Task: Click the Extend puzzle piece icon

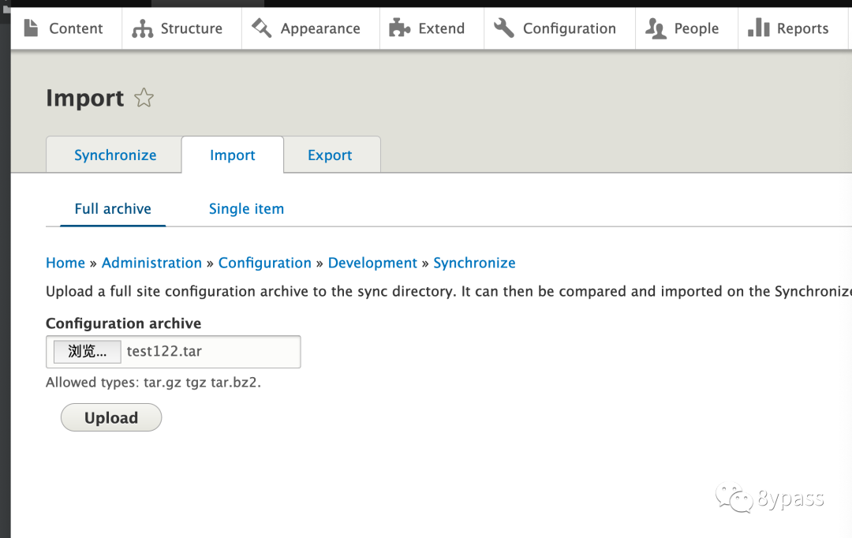Action: [x=400, y=28]
